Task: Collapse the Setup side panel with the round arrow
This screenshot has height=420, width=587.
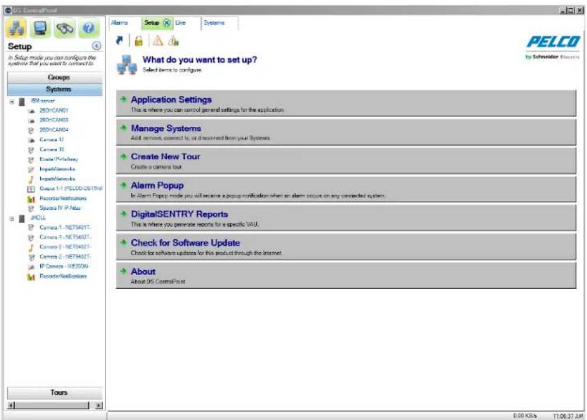Action: 97,46
